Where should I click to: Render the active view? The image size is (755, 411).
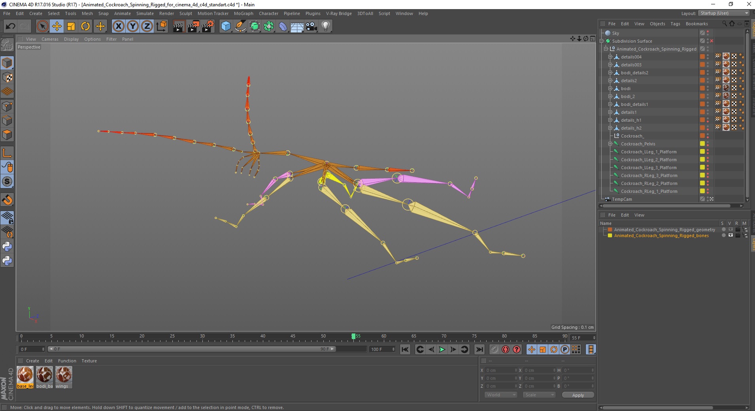179,26
